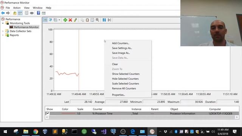Screen dimensions: 242x136
Task: Open Visual Studio from the taskbar
Action: coord(104,131)
